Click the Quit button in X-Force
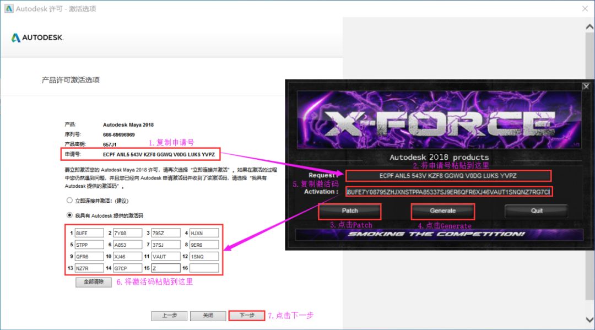 (x=537, y=211)
